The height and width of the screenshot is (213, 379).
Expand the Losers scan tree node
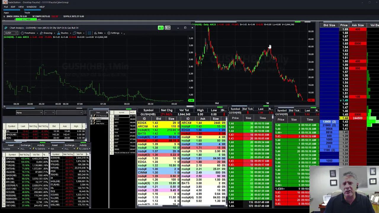tap(91, 121)
